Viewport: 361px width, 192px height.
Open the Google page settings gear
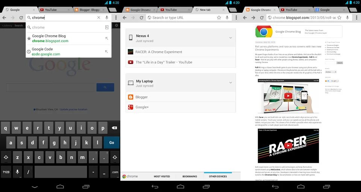tap(116, 25)
